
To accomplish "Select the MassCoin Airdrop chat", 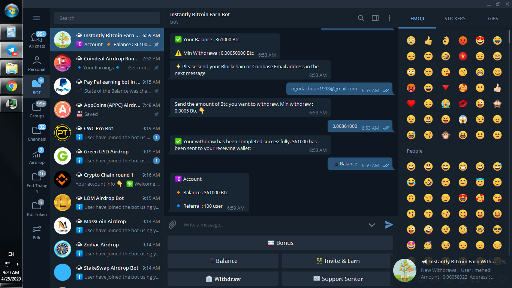I will click(107, 226).
